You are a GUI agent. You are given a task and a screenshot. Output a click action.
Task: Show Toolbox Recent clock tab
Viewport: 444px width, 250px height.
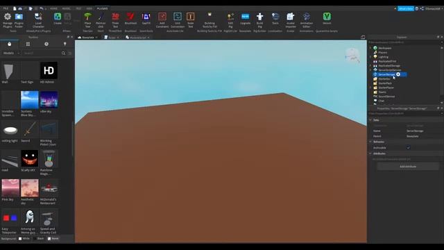coord(46,44)
